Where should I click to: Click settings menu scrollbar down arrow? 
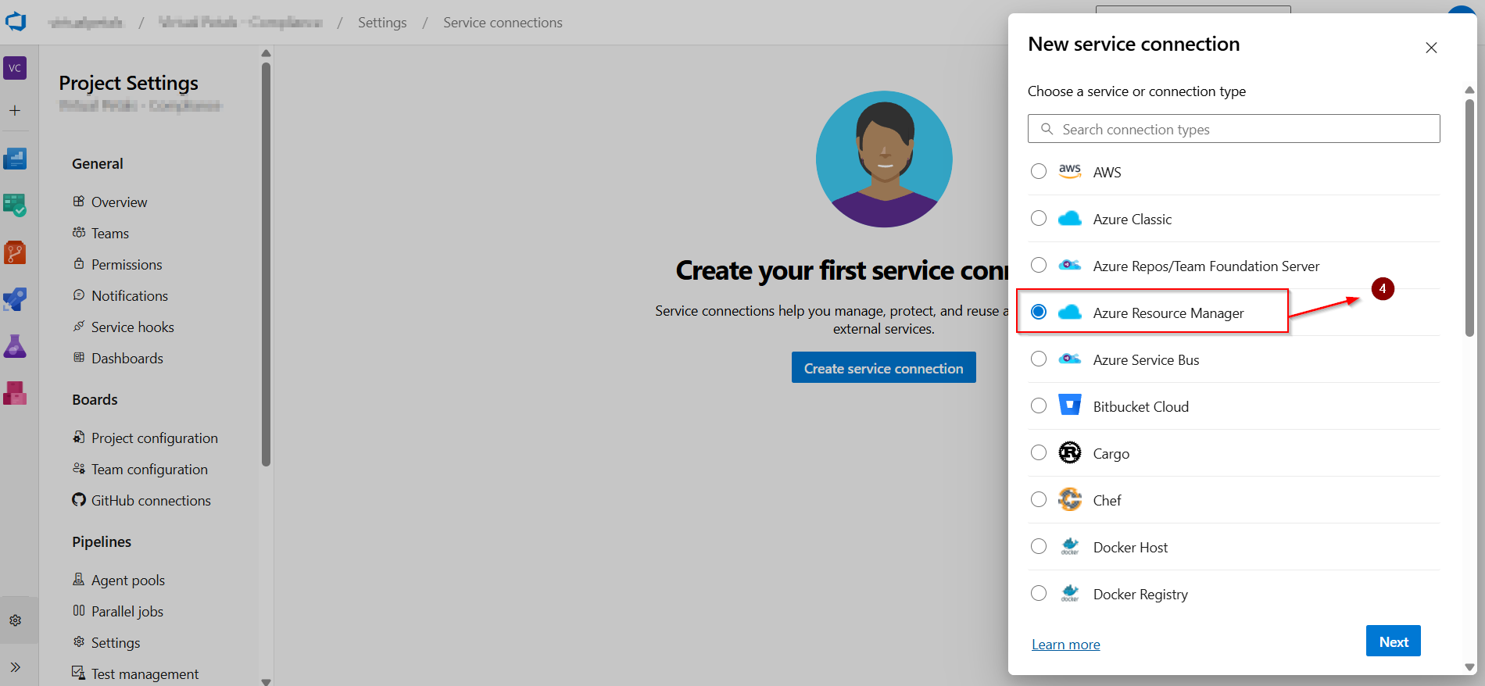tap(266, 681)
